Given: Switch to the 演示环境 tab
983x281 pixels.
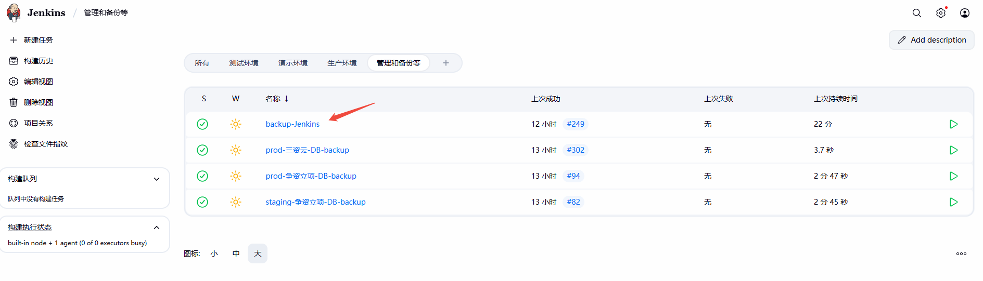Looking at the screenshot, I should pos(293,63).
